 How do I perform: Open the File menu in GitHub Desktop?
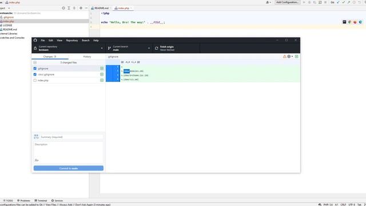point(43,41)
